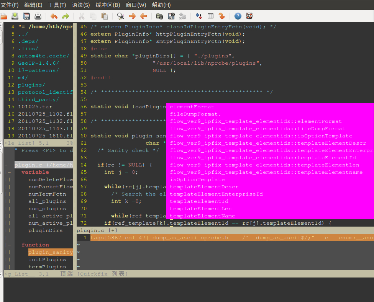
Task: Click the plugin.c [+] status line
Action: point(225,230)
